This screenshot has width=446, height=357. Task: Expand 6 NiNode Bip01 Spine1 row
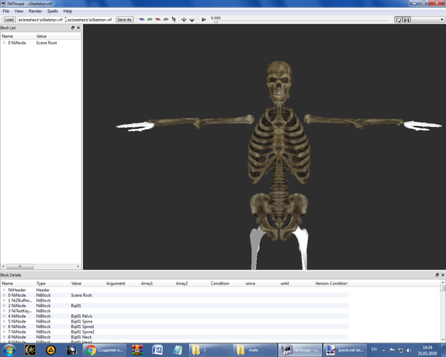pyautogui.click(x=4, y=327)
